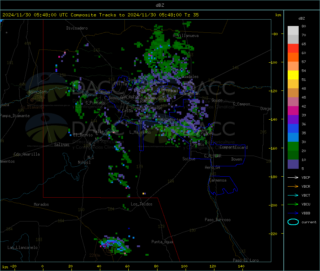The width and height of the screenshot is (320, 271).
Task: Select the magenta 42 dBZ color swatch
Action: click(x=293, y=111)
